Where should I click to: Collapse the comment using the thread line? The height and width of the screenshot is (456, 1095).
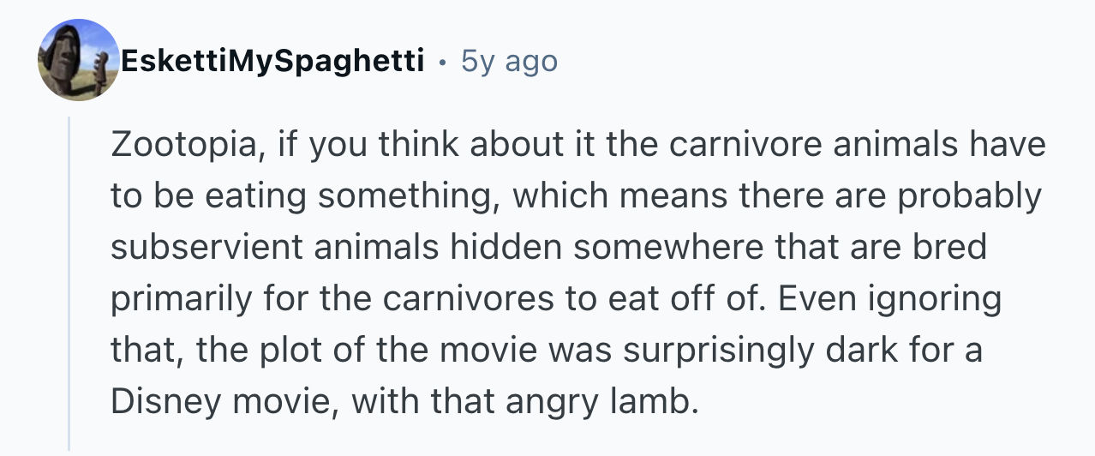pyautogui.click(x=70, y=284)
